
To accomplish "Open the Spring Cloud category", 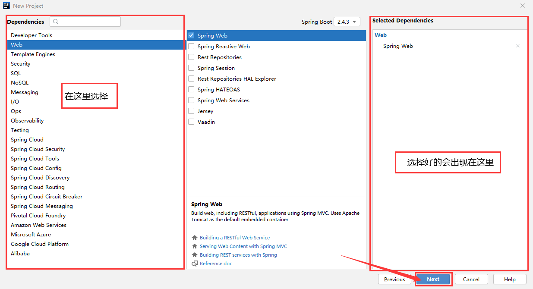I will coord(96,140).
